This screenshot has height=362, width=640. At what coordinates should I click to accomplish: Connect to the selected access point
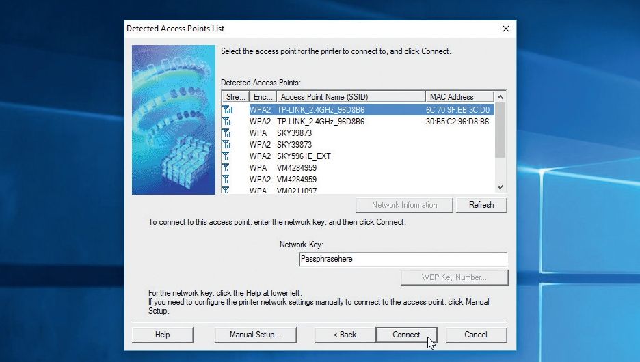point(406,335)
